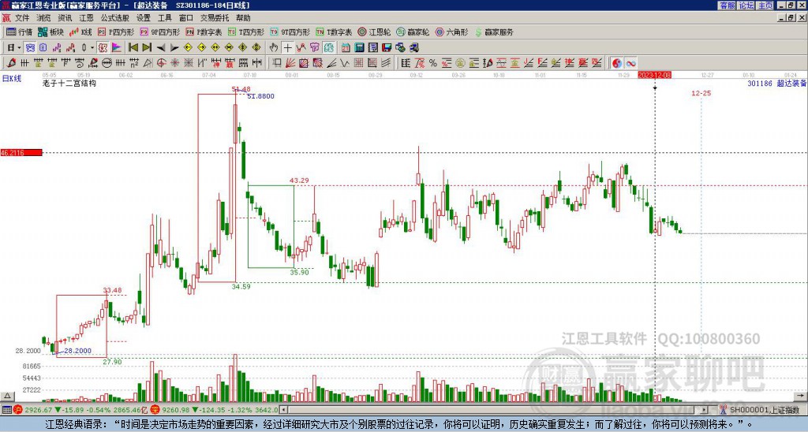Launch the 赢家轮 wheel tool
808x432 pixels.
coord(413,32)
